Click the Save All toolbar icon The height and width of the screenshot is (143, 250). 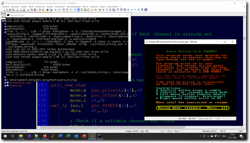pyautogui.click(x=13, y=10)
